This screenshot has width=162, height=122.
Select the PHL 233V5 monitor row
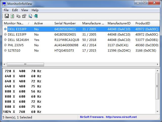click(x=81, y=45)
